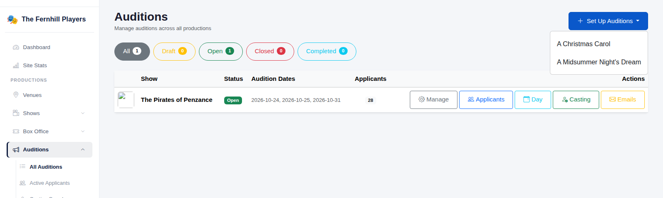Click the applicants count badge 28
Image resolution: width=663 pixels, height=198 pixels.
[x=370, y=100]
